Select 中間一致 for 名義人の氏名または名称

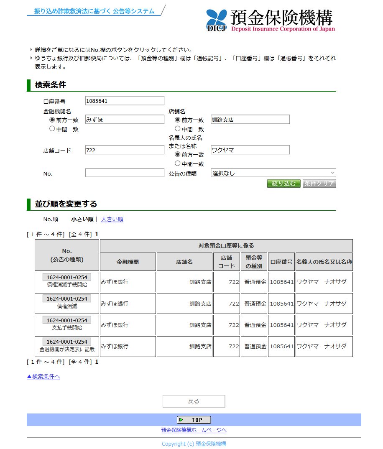177,163
